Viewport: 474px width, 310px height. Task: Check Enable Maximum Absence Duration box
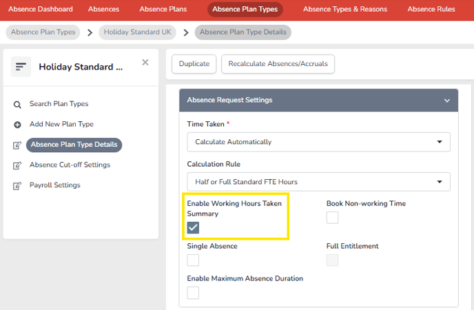(x=193, y=293)
